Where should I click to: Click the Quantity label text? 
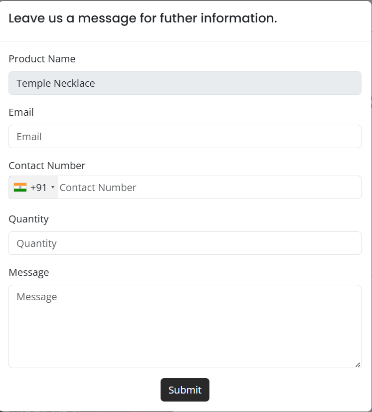click(x=28, y=219)
